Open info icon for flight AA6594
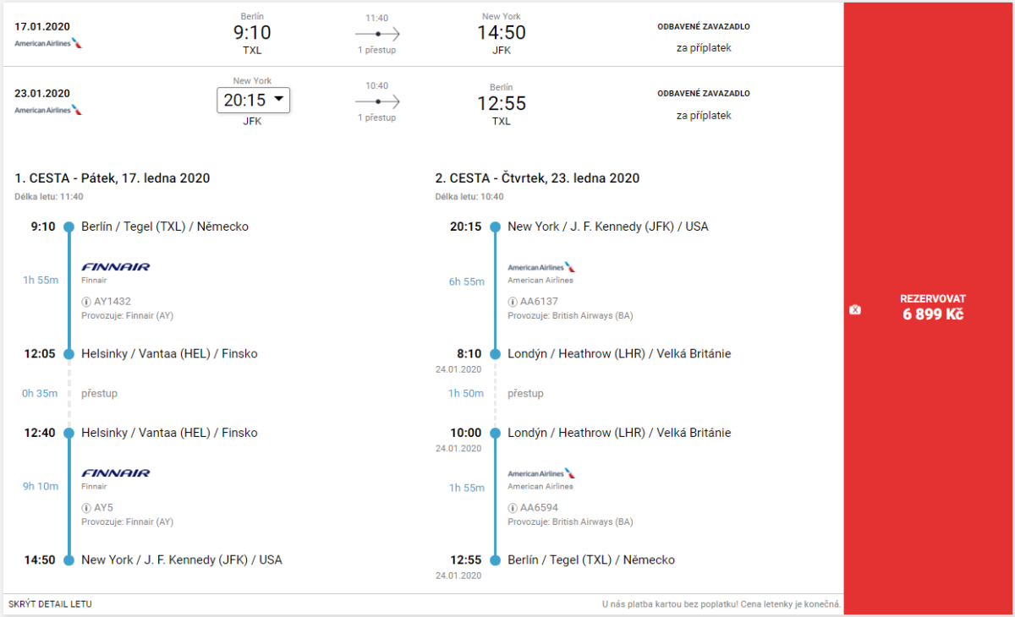 (513, 508)
